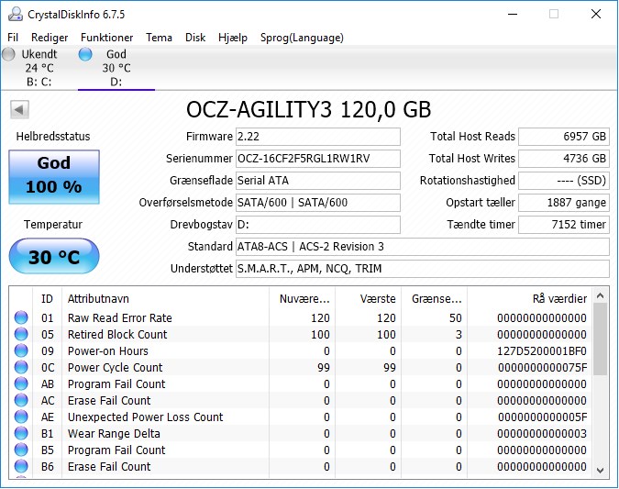Click the CrystalDiskInfo app icon in title bar
619x489 pixels.
(x=16, y=14)
